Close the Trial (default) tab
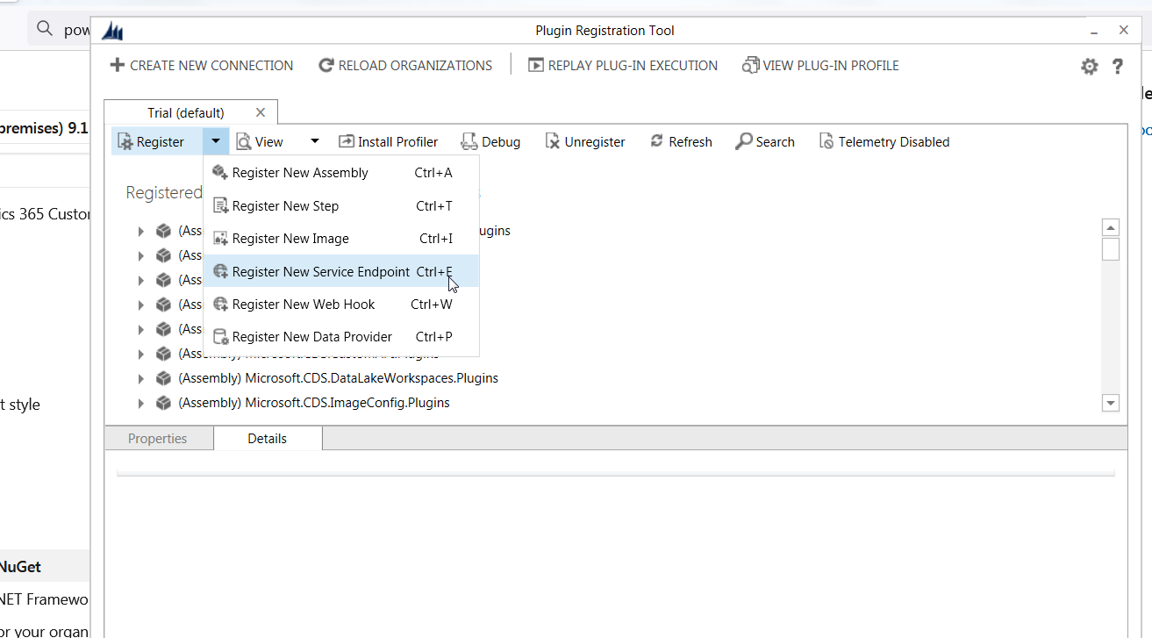 pos(261,112)
